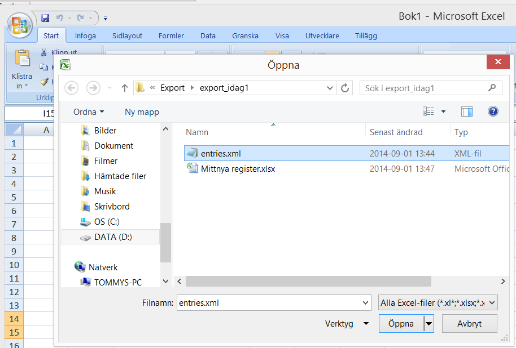Open the Öppna button split arrow
516x348 pixels.
(x=428, y=324)
